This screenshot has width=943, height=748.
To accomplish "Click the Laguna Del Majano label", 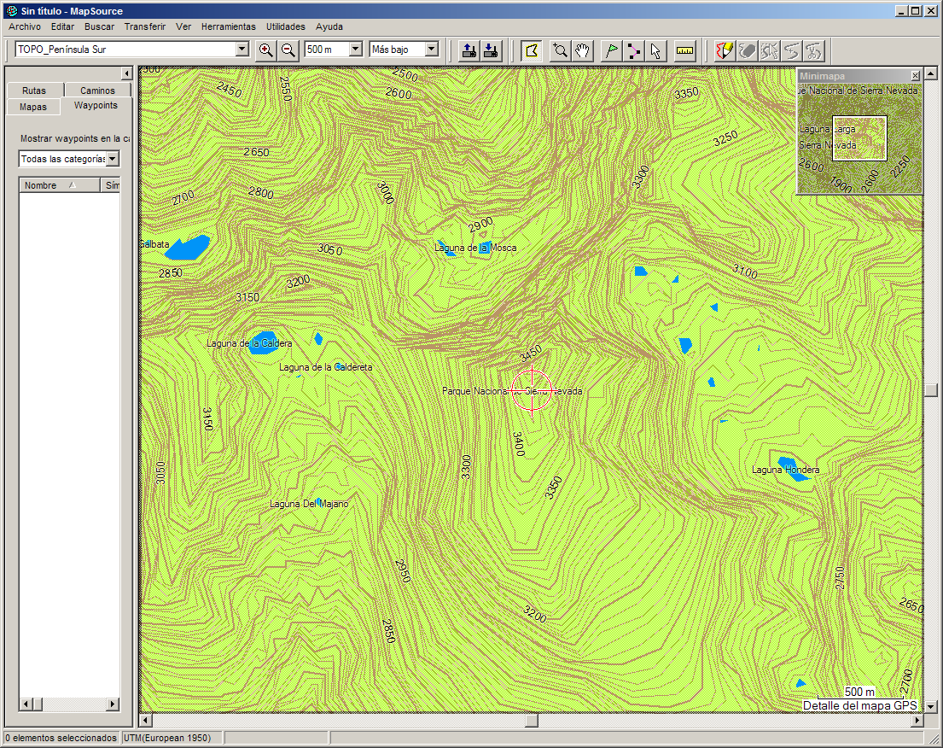I will point(309,504).
